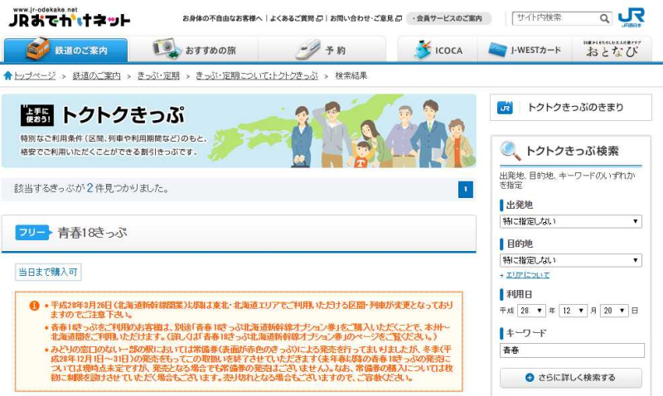The width and height of the screenshot is (663, 396).
Task: Open the おすすめの旅 tab
Action: tap(194, 50)
